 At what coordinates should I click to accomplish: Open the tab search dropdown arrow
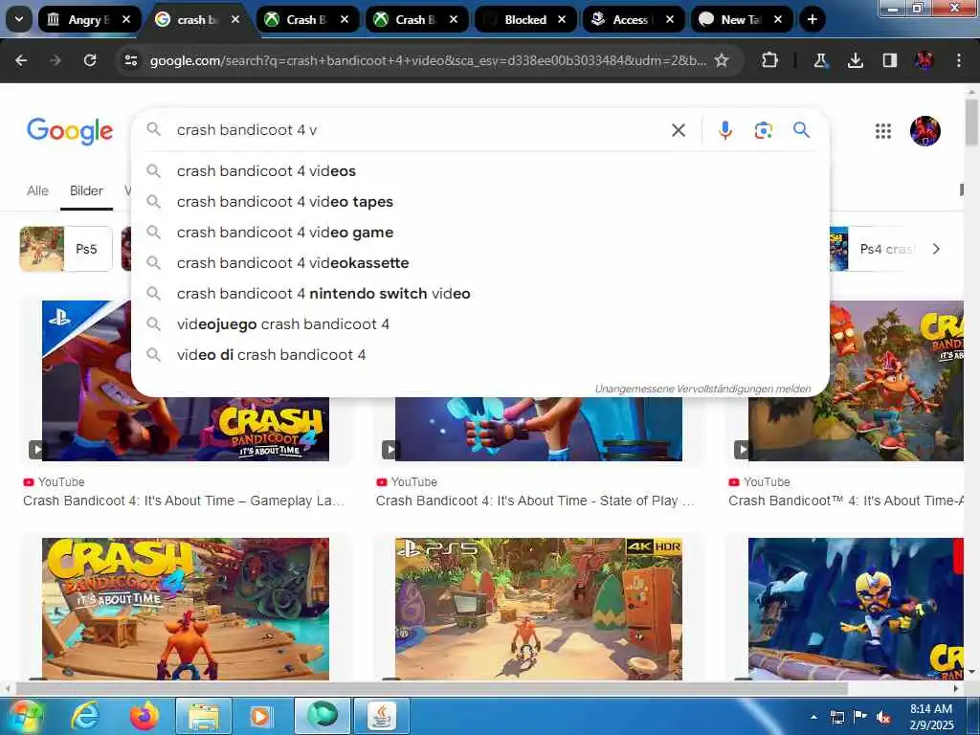point(19,19)
